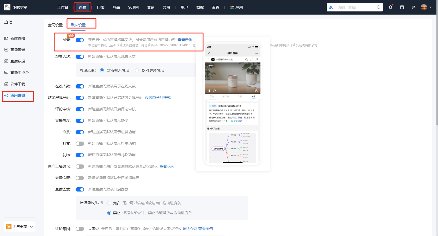438x236 pixels.
Task: Enable the 打赏 toggle
Action: (80, 143)
